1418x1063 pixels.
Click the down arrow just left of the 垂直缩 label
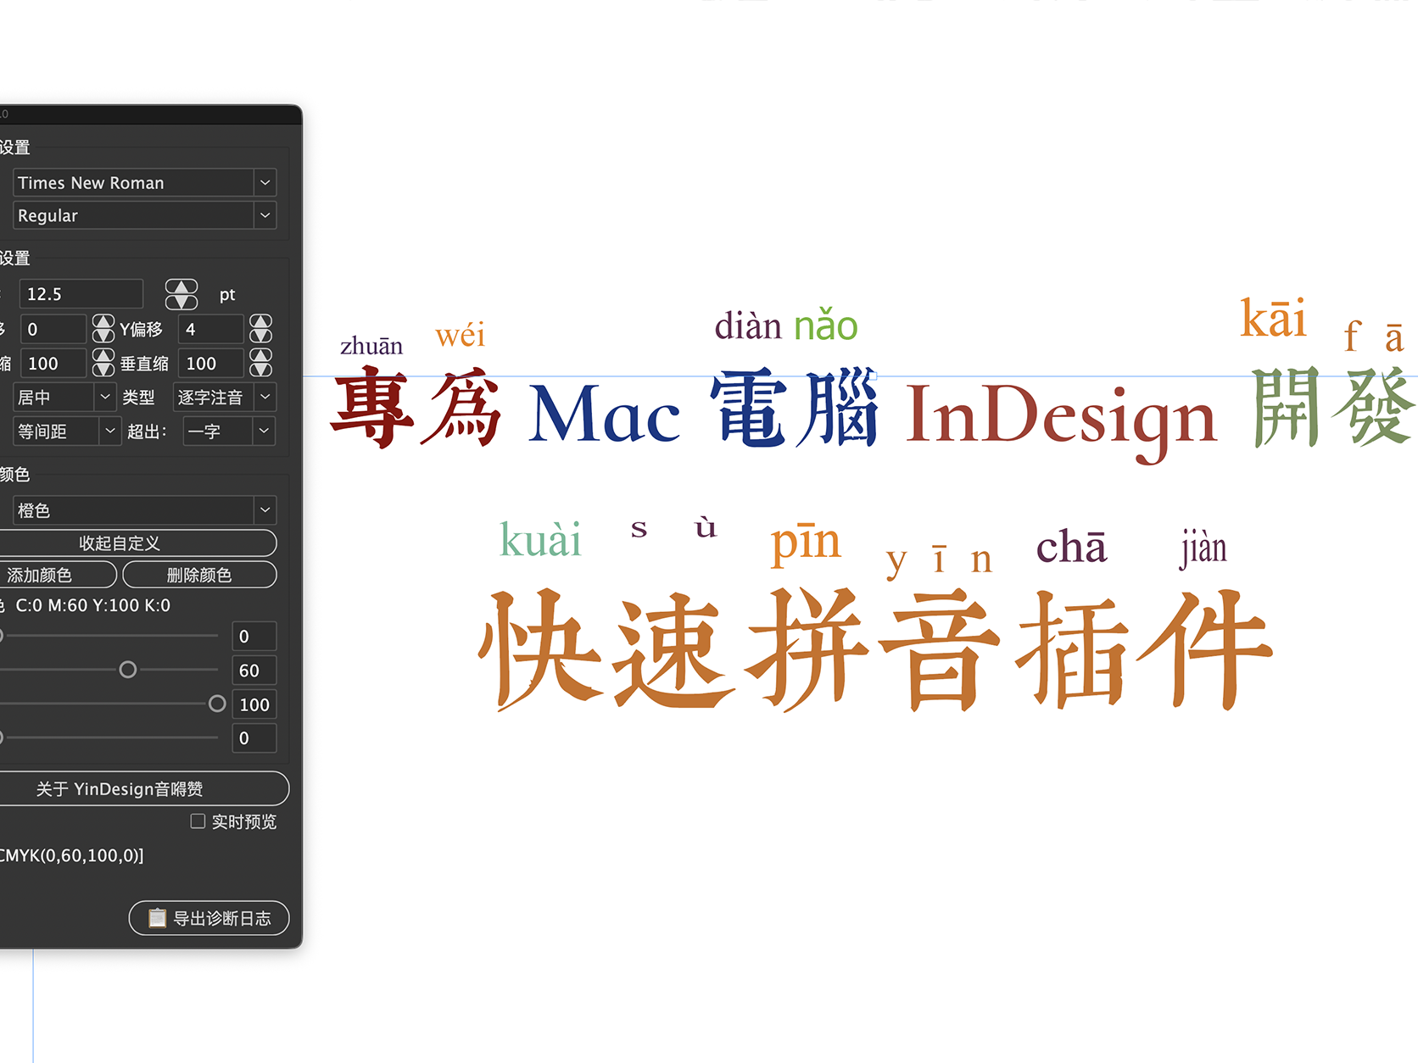click(103, 370)
